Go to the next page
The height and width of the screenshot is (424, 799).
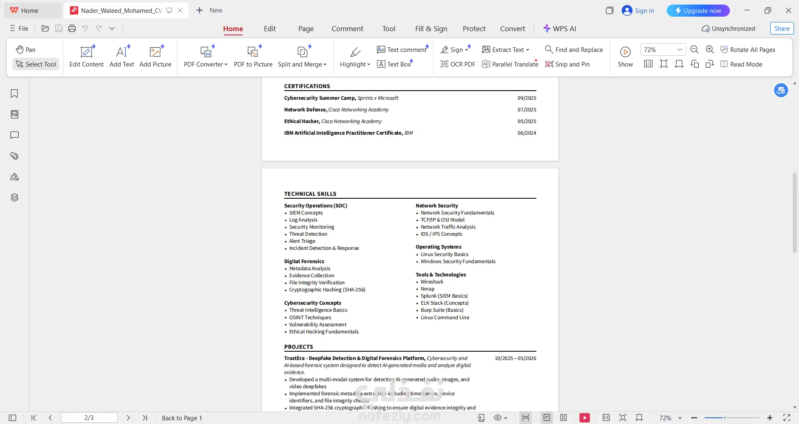tap(128, 418)
